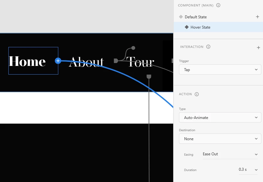263x182 pixels.
Task: Click the blue plus connector handle on Home
Action: click(58, 61)
